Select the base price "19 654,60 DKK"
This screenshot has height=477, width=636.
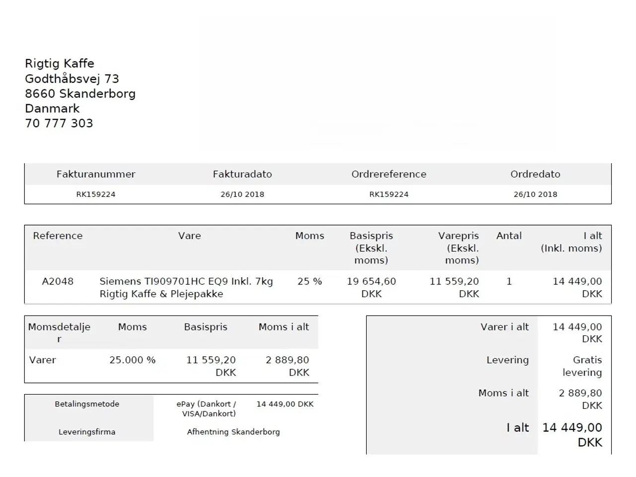click(x=371, y=288)
